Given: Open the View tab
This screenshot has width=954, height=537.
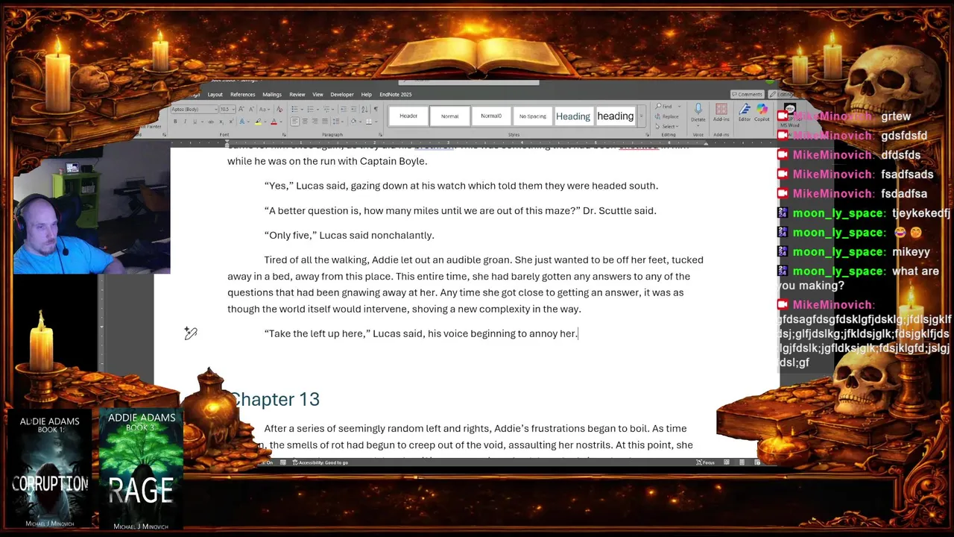Looking at the screenshot, I should click(318, 95).
